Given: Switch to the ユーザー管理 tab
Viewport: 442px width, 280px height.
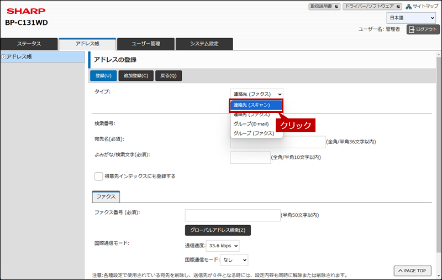Looking at the screenshot, I should tap(145, 44).
